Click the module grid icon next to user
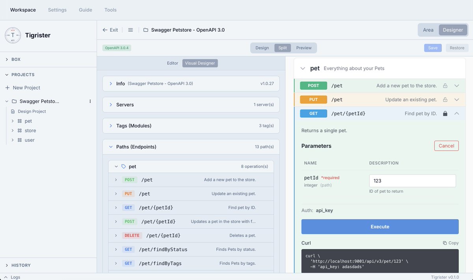 (x=20, y=140)
